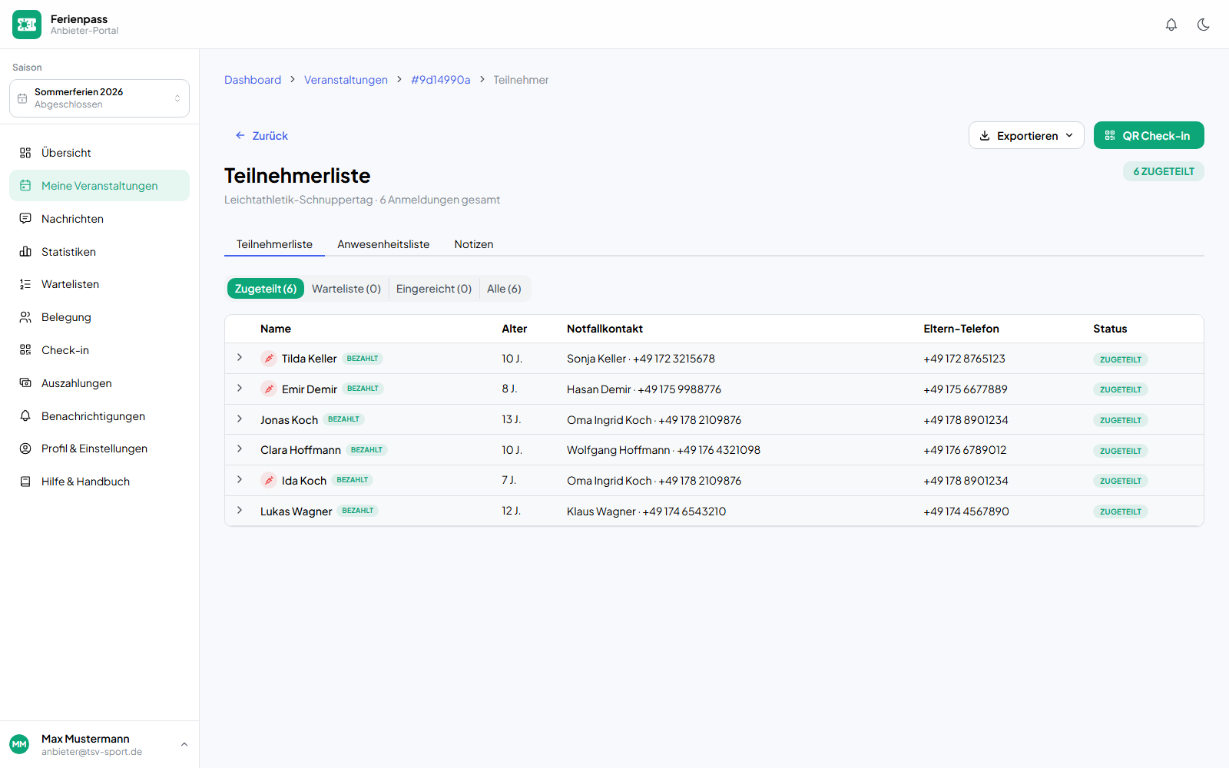The width and height of the screenshot is (1229, 768).
Task: Click emergency contact Wolfgang Hoffmann
Action: [x=664, y=450]
